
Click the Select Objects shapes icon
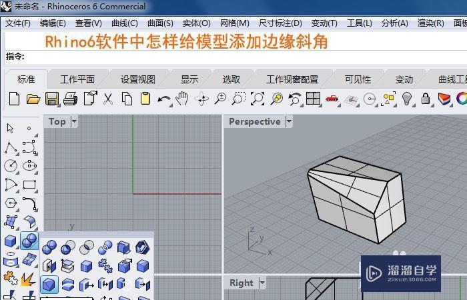388,99
